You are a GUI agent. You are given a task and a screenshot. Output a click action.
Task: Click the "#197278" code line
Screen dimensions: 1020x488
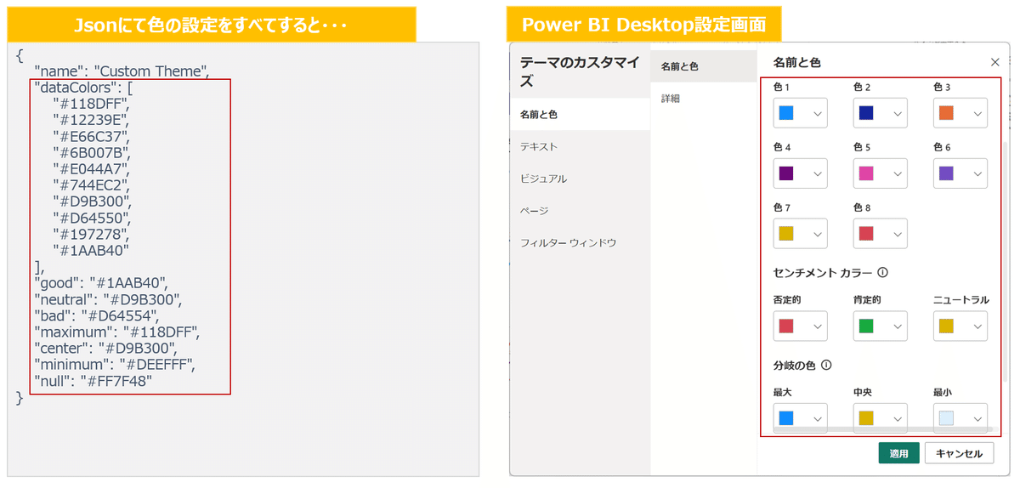[x=91, y=234]
